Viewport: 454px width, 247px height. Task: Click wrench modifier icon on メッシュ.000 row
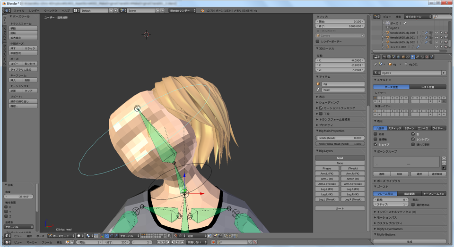pos(418,47)
